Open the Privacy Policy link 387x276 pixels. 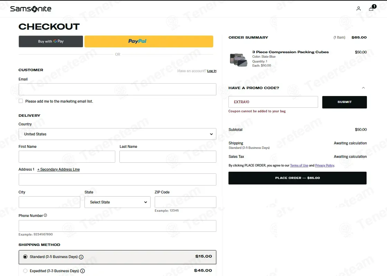325,165
